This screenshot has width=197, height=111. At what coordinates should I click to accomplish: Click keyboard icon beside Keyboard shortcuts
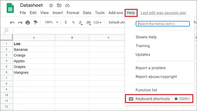click(131, 99)
